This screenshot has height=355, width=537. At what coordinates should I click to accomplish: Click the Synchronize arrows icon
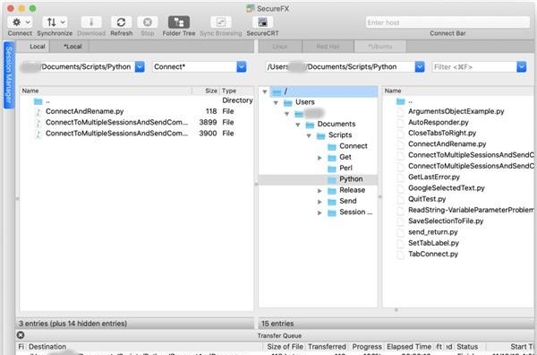[51, 22]
